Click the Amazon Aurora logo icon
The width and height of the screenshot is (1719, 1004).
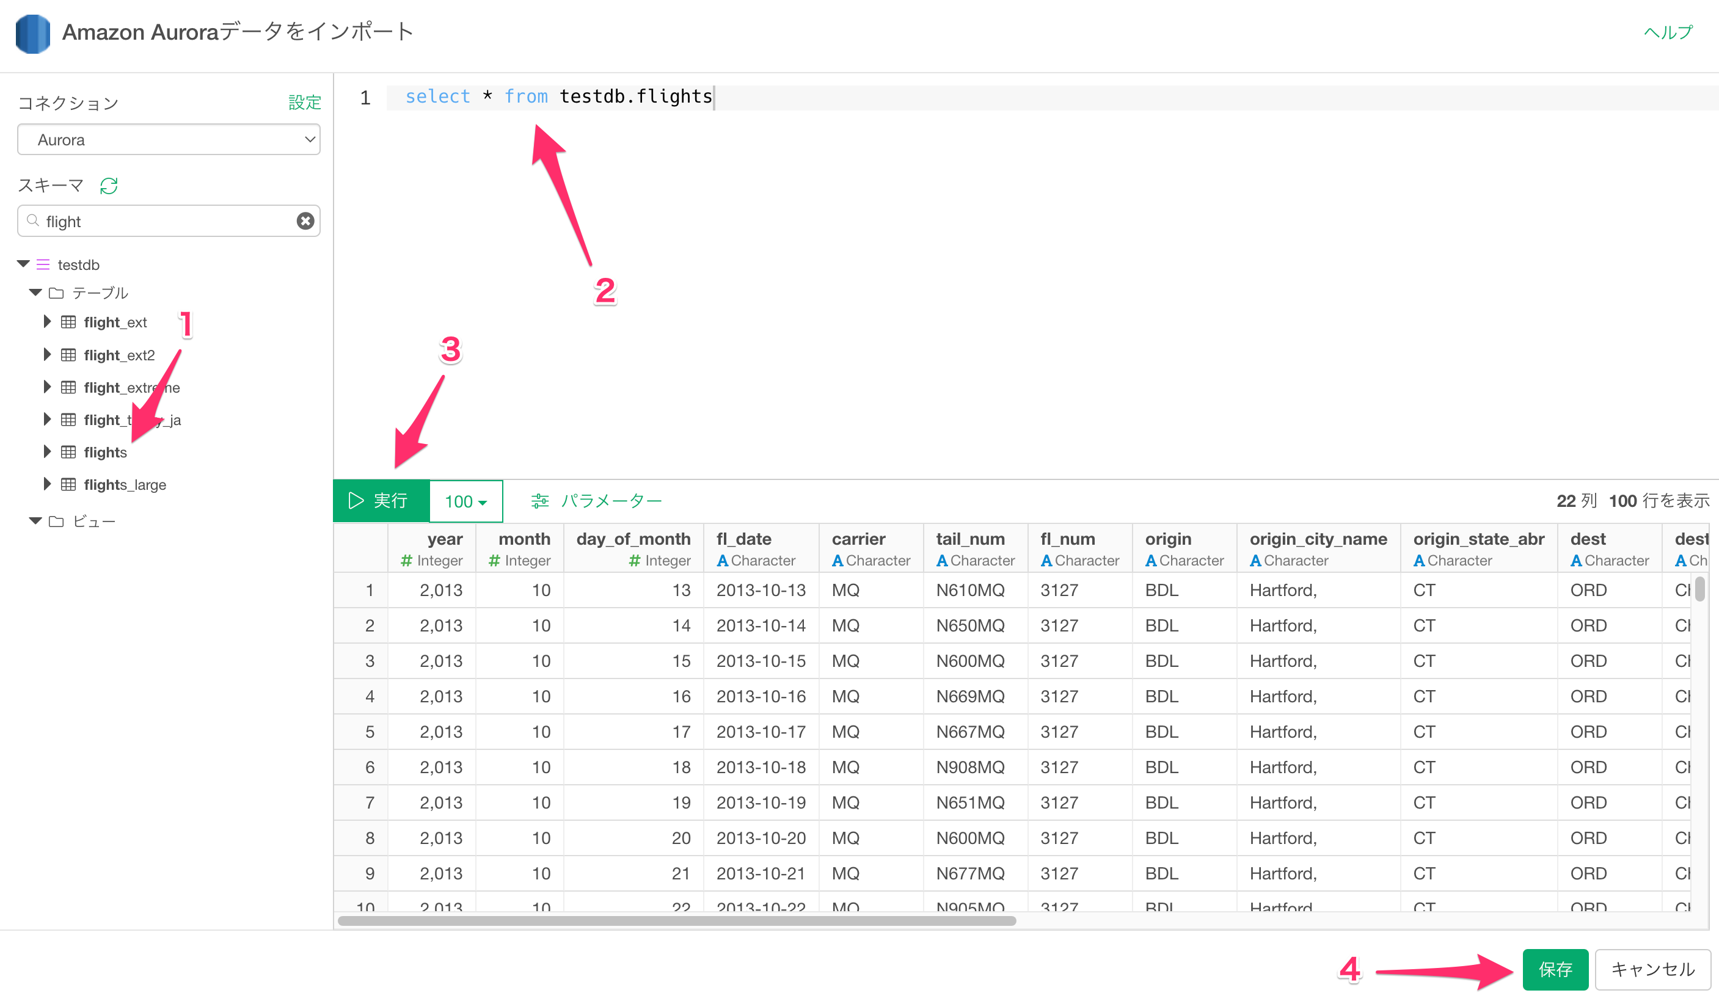point(33,34)
